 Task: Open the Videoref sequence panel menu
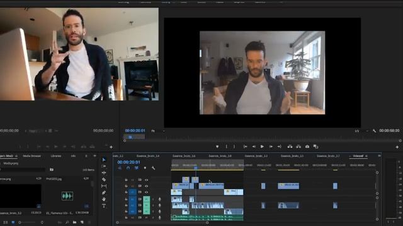point(366,156)
